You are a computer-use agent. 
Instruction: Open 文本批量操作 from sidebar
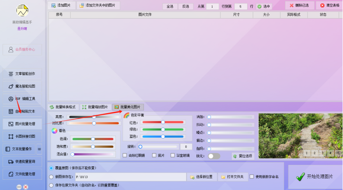[19, 149]
